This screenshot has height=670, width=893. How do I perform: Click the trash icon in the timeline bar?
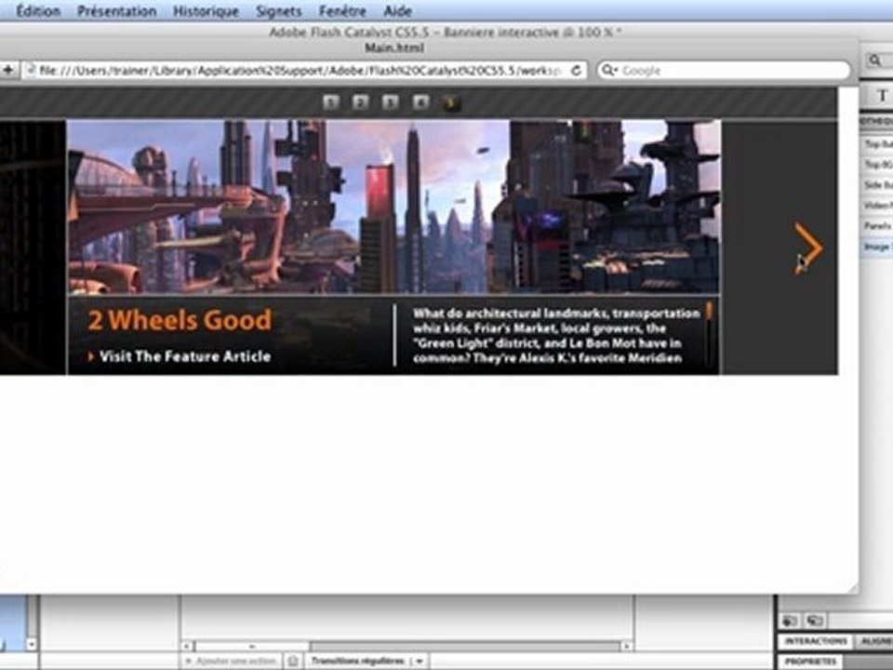[293, 661]
